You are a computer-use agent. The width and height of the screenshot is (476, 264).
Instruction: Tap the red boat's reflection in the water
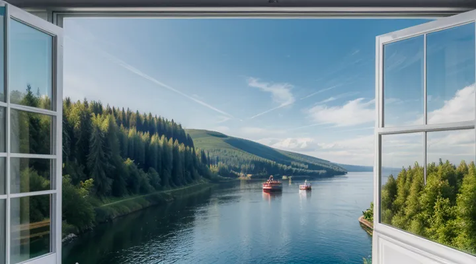(x=272, y=195)
